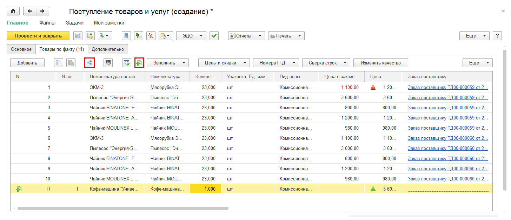
Task: Open the help question mark button
Action: 497,36
